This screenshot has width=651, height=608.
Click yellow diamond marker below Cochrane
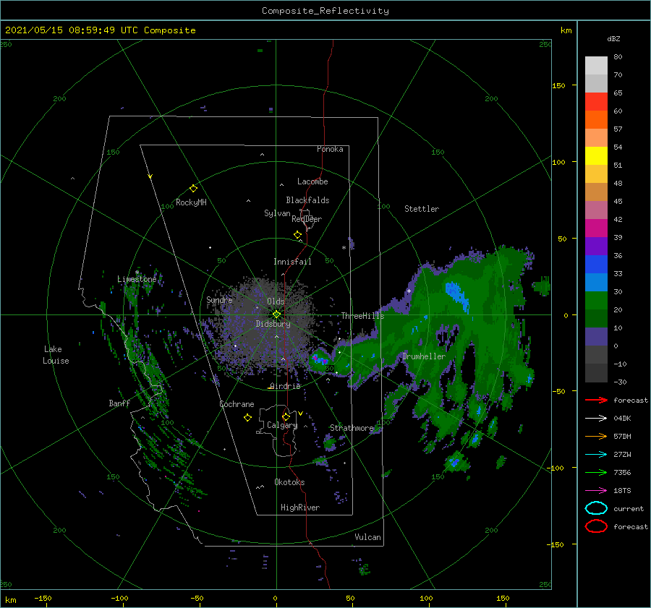247,418
